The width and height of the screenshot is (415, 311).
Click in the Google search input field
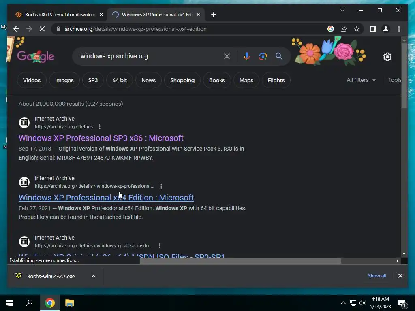150,56
